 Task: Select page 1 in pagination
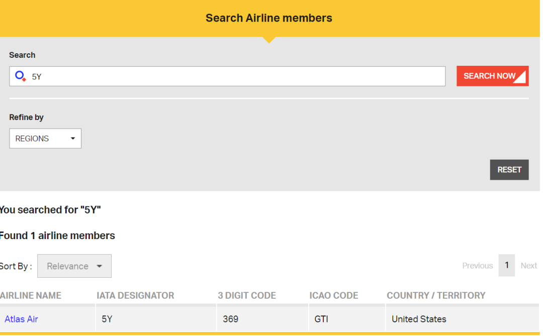point(507,265)
